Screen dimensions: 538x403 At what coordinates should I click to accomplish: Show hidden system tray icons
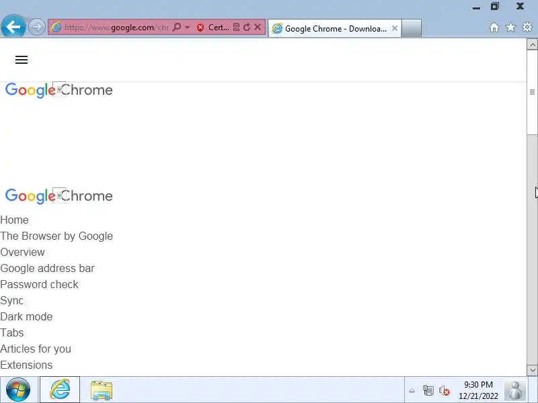click(412, 390)
